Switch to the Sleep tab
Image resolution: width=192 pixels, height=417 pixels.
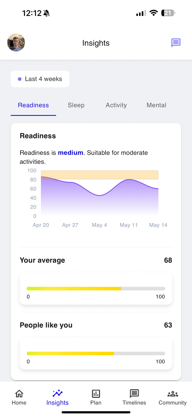coord(76,105)
